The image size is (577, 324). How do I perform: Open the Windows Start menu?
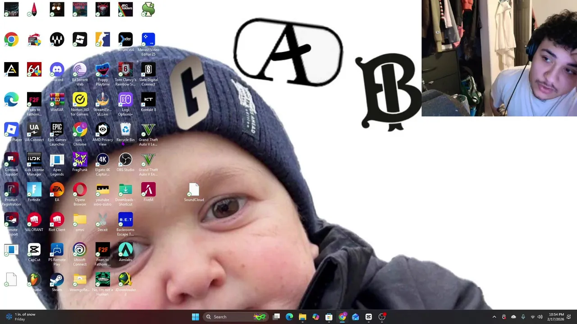[195, 317]
